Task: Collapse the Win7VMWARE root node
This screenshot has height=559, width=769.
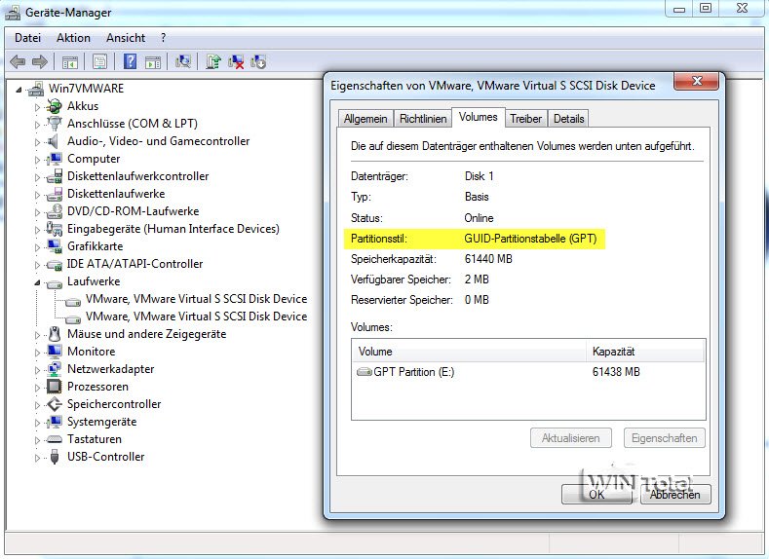Action: pyautogui.click(x=19, y=90)
